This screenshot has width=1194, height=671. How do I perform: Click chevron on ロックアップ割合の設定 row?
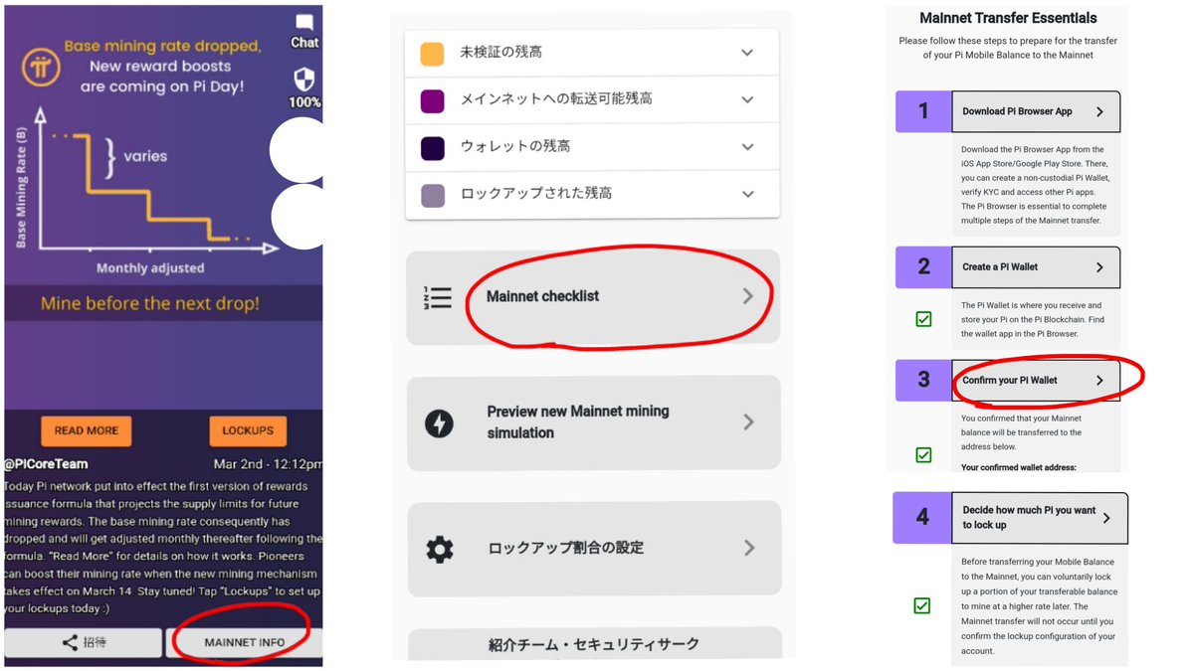748,548
